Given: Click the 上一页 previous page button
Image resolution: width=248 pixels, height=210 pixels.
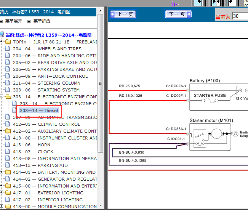Looking at the screenshot, I should pyautogui.click(x=123, y=14).
